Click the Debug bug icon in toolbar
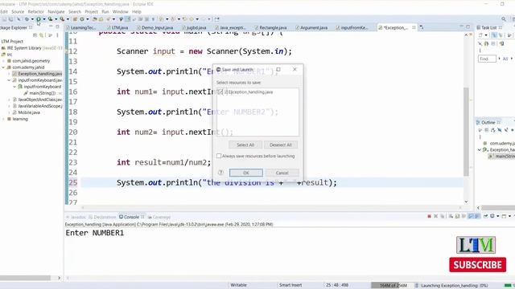Screen dimensions: 515x289 pyautogui.click(x=27, y=19)
